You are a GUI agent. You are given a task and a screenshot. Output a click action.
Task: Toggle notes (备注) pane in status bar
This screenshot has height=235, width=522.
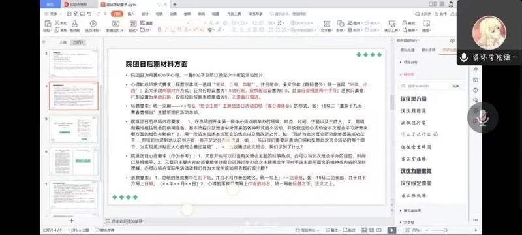tap(332, 230)
